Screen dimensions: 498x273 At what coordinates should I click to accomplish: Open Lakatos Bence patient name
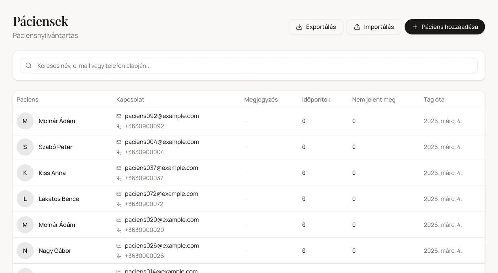click(59, 199)
